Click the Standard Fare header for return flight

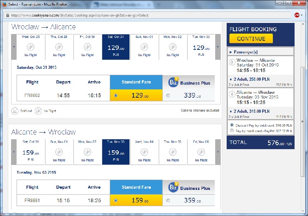(x=136, y=187)
